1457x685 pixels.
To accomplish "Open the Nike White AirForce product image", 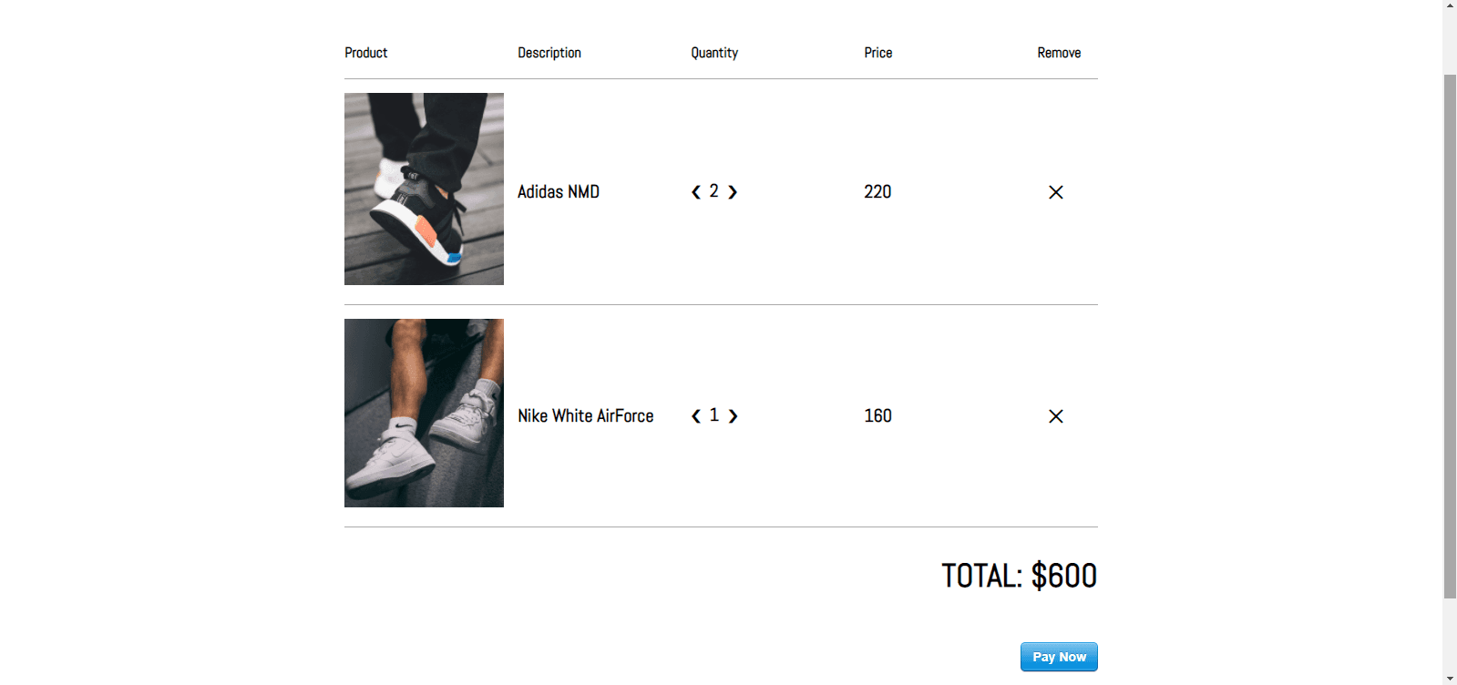I will (424, 413).
